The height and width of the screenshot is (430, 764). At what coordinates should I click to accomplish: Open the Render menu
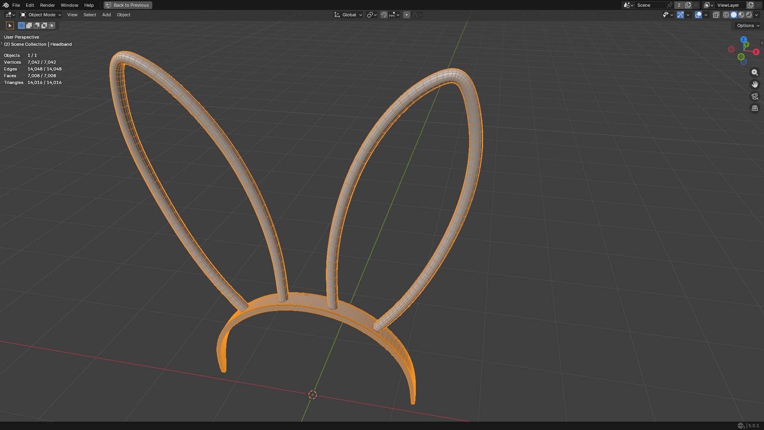[x=47, y=5]
